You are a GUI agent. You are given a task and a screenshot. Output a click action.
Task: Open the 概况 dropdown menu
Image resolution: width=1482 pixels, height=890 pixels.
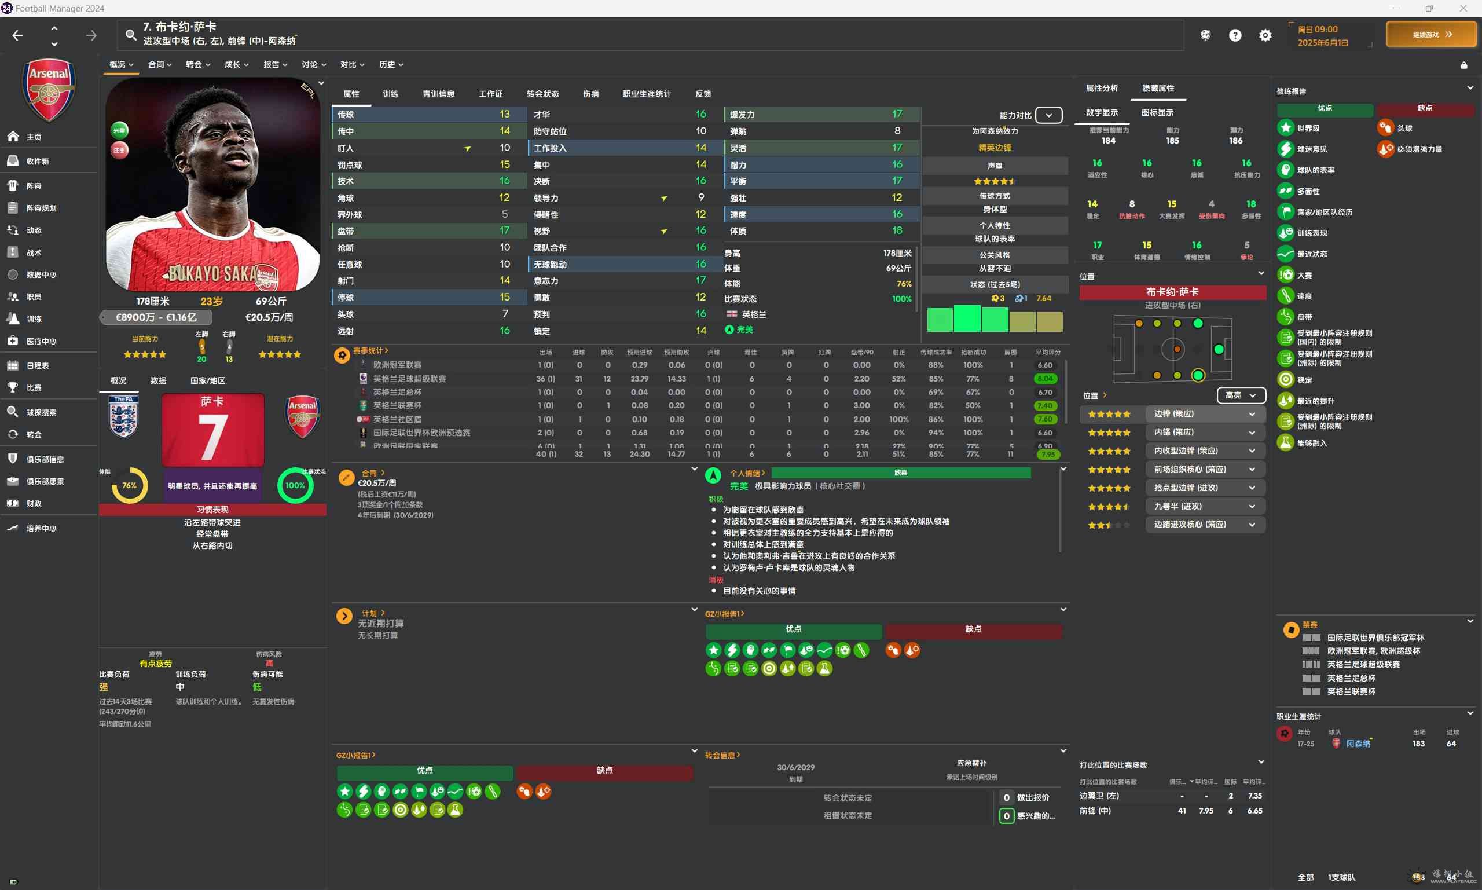click(x=121, y=64)
